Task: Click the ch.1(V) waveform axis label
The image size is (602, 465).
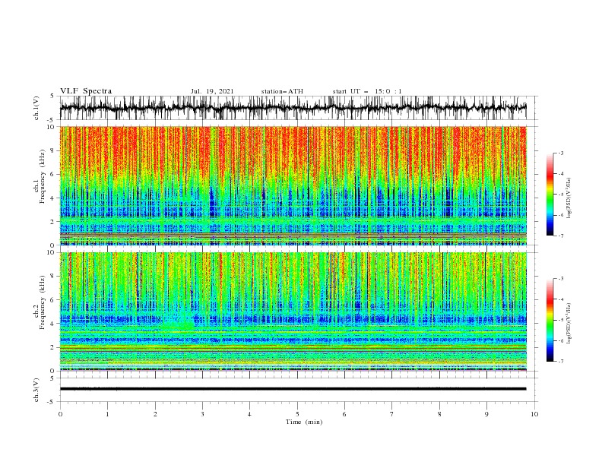Action: click(x=36, y=108)
